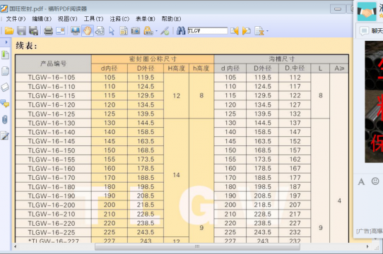
Task: Minimize the PDF reader window
Action: (338, 9)
